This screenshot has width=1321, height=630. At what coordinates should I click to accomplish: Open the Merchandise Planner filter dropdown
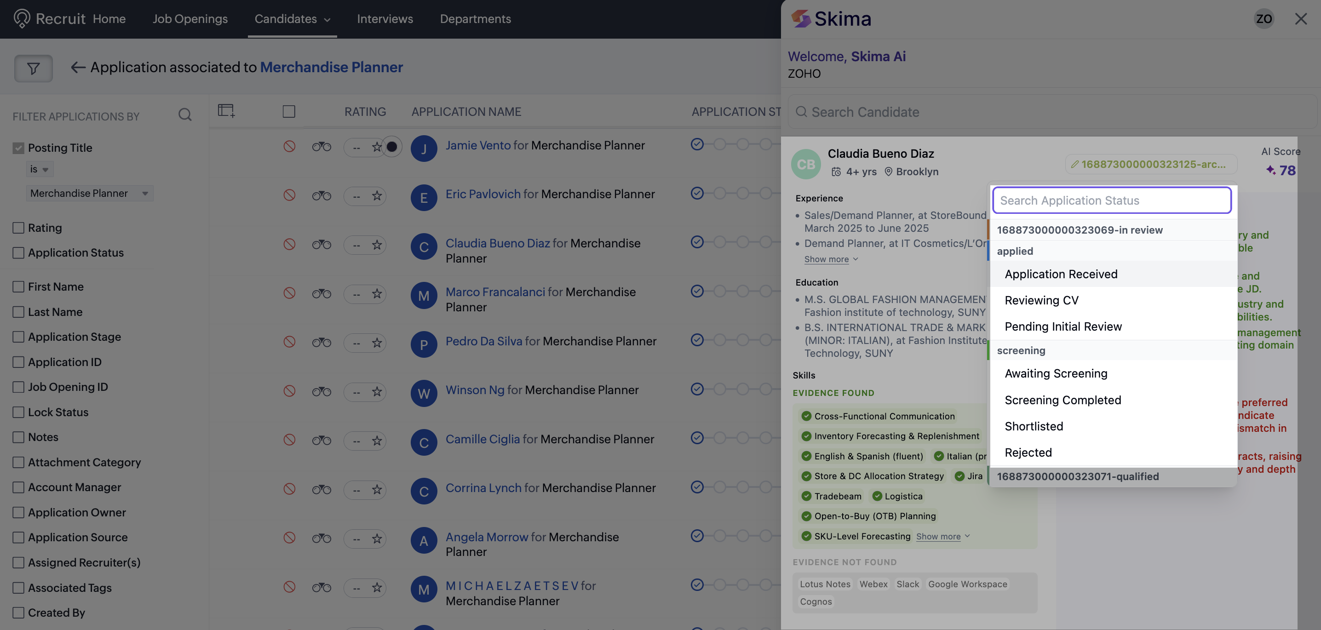[89, 193]
